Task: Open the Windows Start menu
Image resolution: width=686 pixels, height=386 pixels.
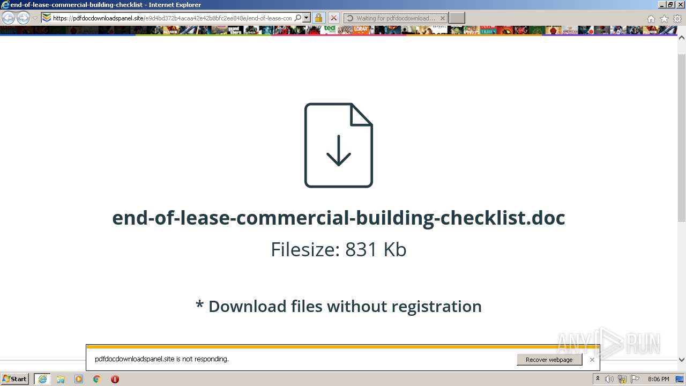Action: click(x=14, y=379)
